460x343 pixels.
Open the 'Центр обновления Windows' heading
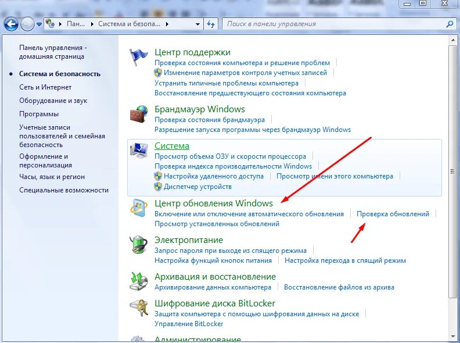[214, 203]
